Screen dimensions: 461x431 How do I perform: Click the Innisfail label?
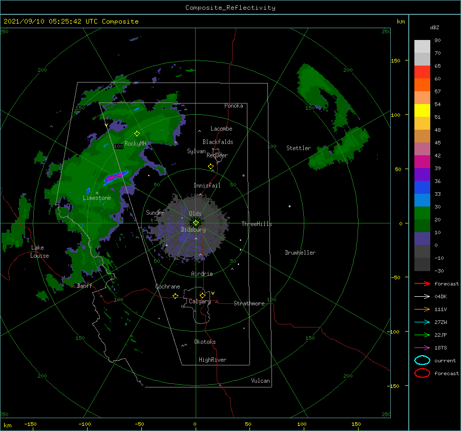pyautogui.click(x=207, y=186)
